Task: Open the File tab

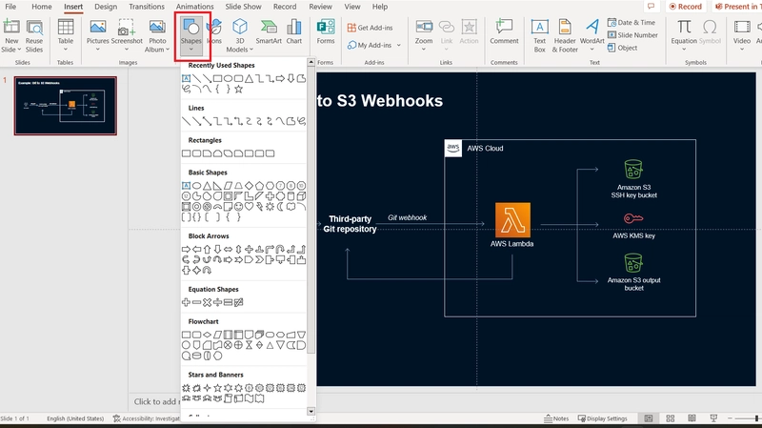Action: pyautogui.click(x=10, y=7)
